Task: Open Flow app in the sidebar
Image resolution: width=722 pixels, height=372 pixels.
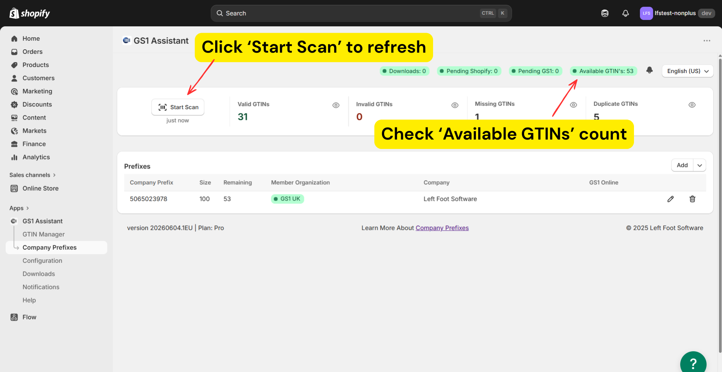Action: click(x=29, y=317)
